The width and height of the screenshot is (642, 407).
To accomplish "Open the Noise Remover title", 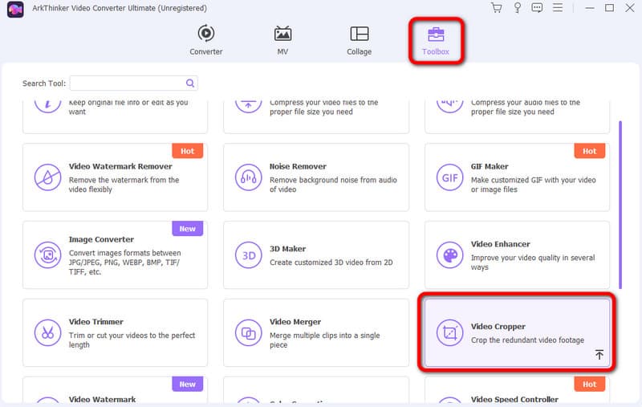I will pos(298,167).
